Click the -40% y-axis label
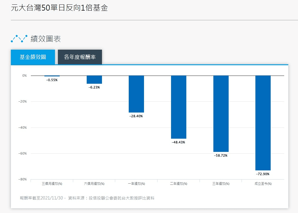Screen dimensions: 298x213 pyautogui.click(x=23, y=128)
